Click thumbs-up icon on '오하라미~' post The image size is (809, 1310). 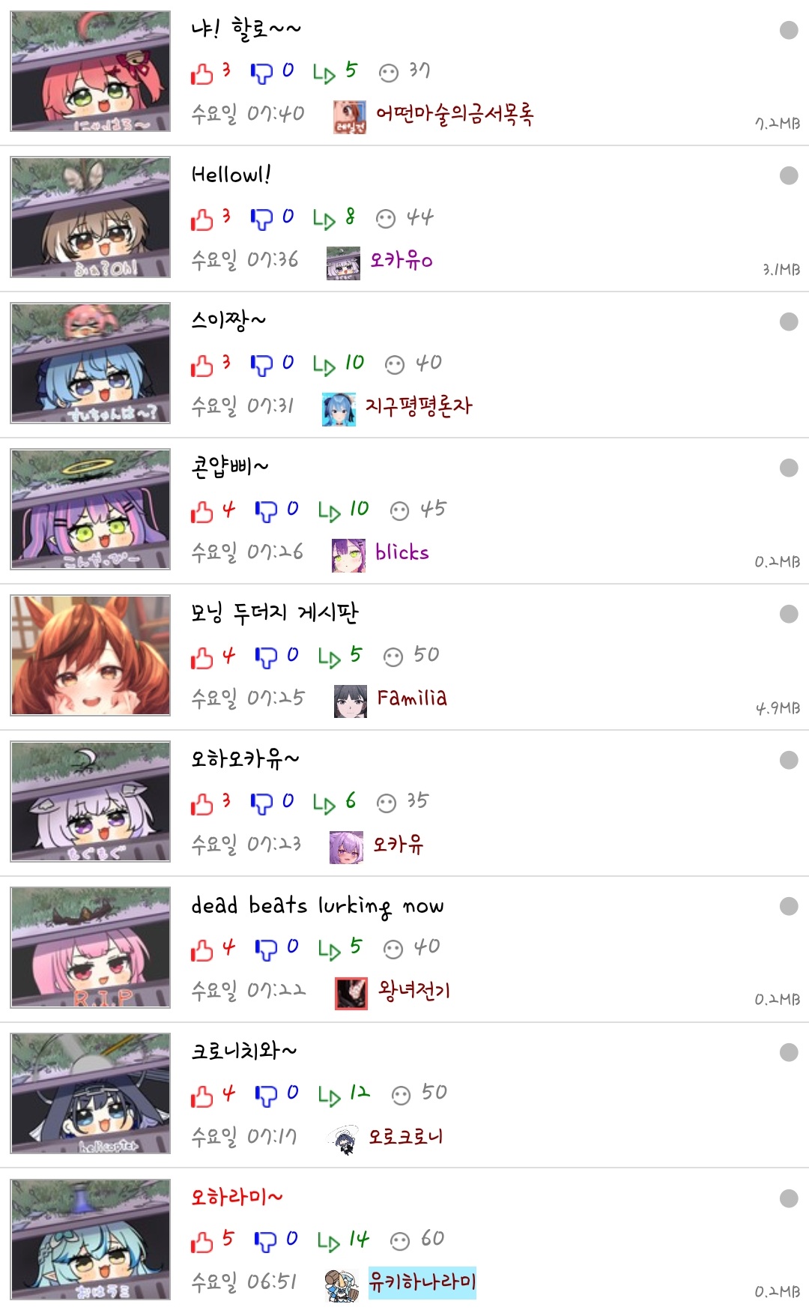202,1242
